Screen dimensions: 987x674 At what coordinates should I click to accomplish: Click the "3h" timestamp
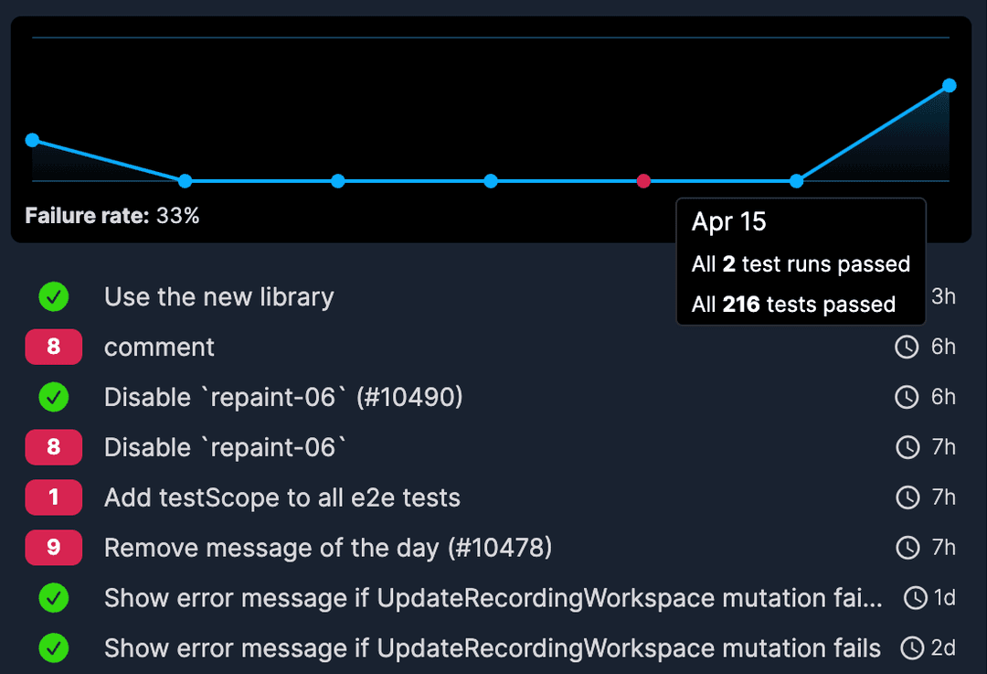(x=944, y=296)
